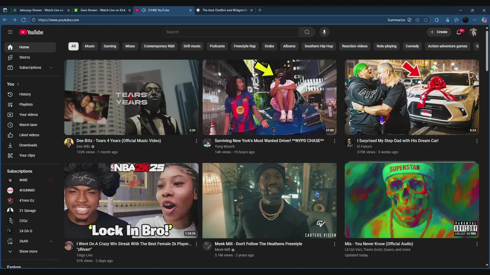Screen dimensions: 490x275
Task: Open Step-Dad Dream Car video thumbnail
Action: point(412,97)
